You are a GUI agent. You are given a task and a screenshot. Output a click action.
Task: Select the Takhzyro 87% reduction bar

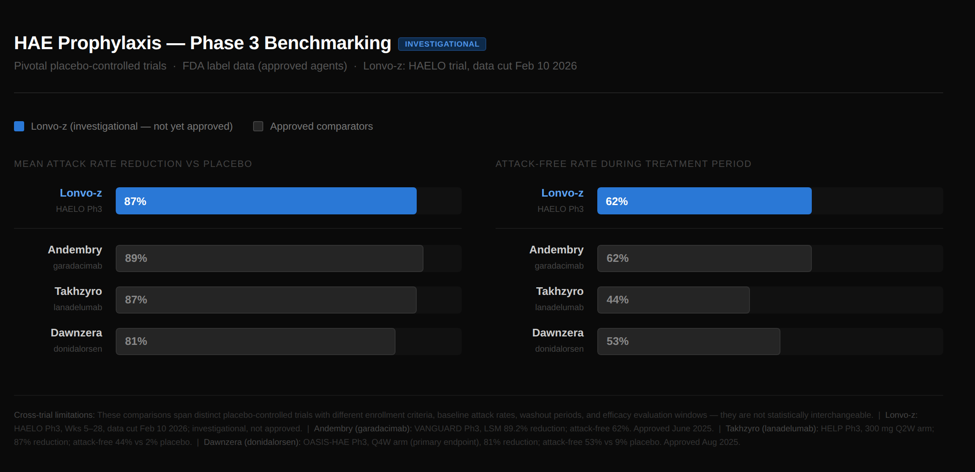tap(266, 300)
